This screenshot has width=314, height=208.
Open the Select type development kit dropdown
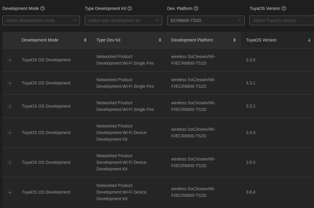123,20
